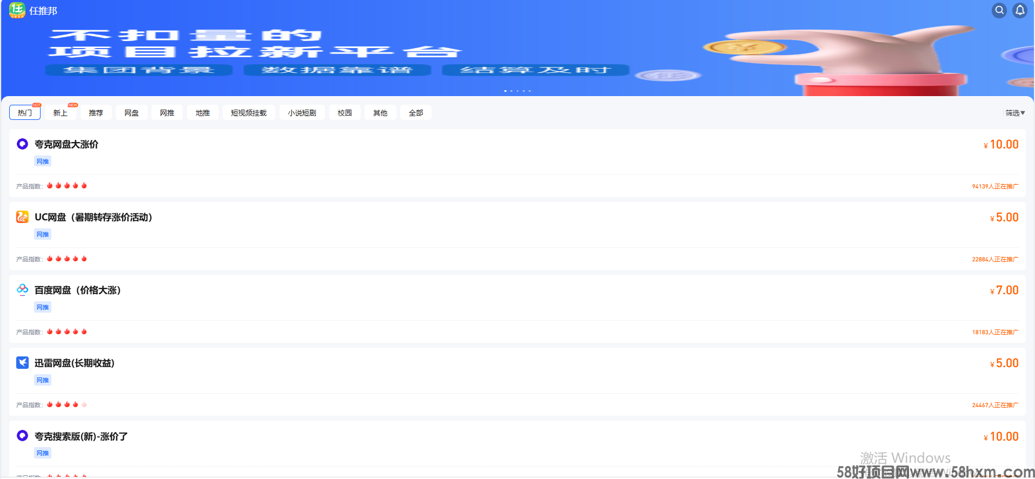The height and width of the screenshot is (479, 1035).
Task: Select the 新上 tab
Action: point(61,113)
